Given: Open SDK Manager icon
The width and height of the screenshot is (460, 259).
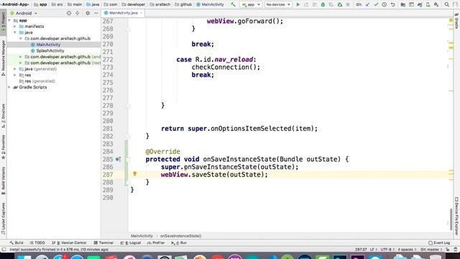Looking at the screenshot, I should [436, 4].
